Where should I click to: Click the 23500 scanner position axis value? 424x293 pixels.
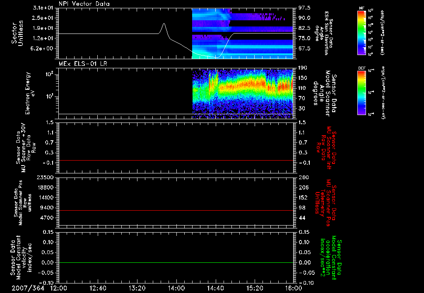[x=45, y=177]
